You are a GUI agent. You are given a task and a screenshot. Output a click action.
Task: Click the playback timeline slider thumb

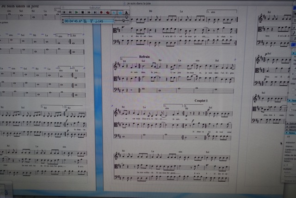coord(127,17)
